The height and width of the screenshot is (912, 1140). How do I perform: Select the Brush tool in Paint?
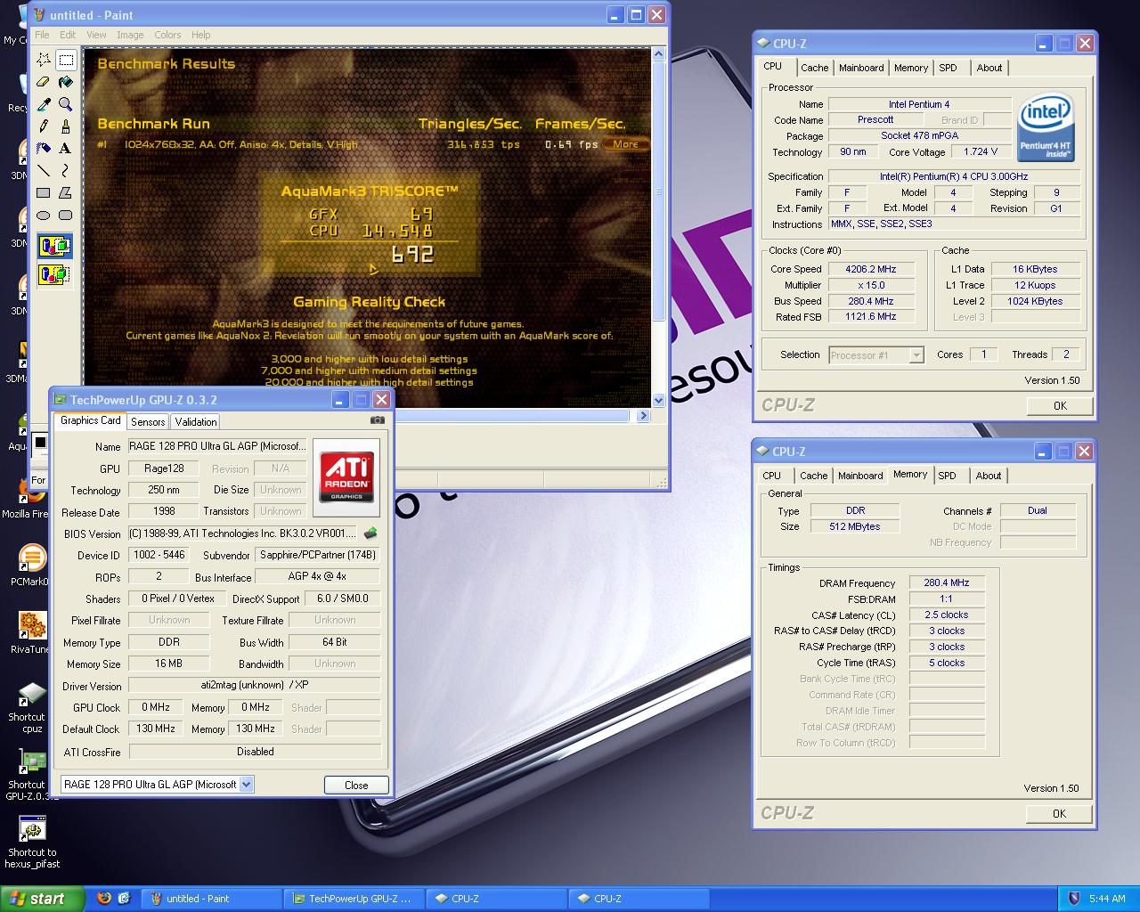click(x=66, y=126)
